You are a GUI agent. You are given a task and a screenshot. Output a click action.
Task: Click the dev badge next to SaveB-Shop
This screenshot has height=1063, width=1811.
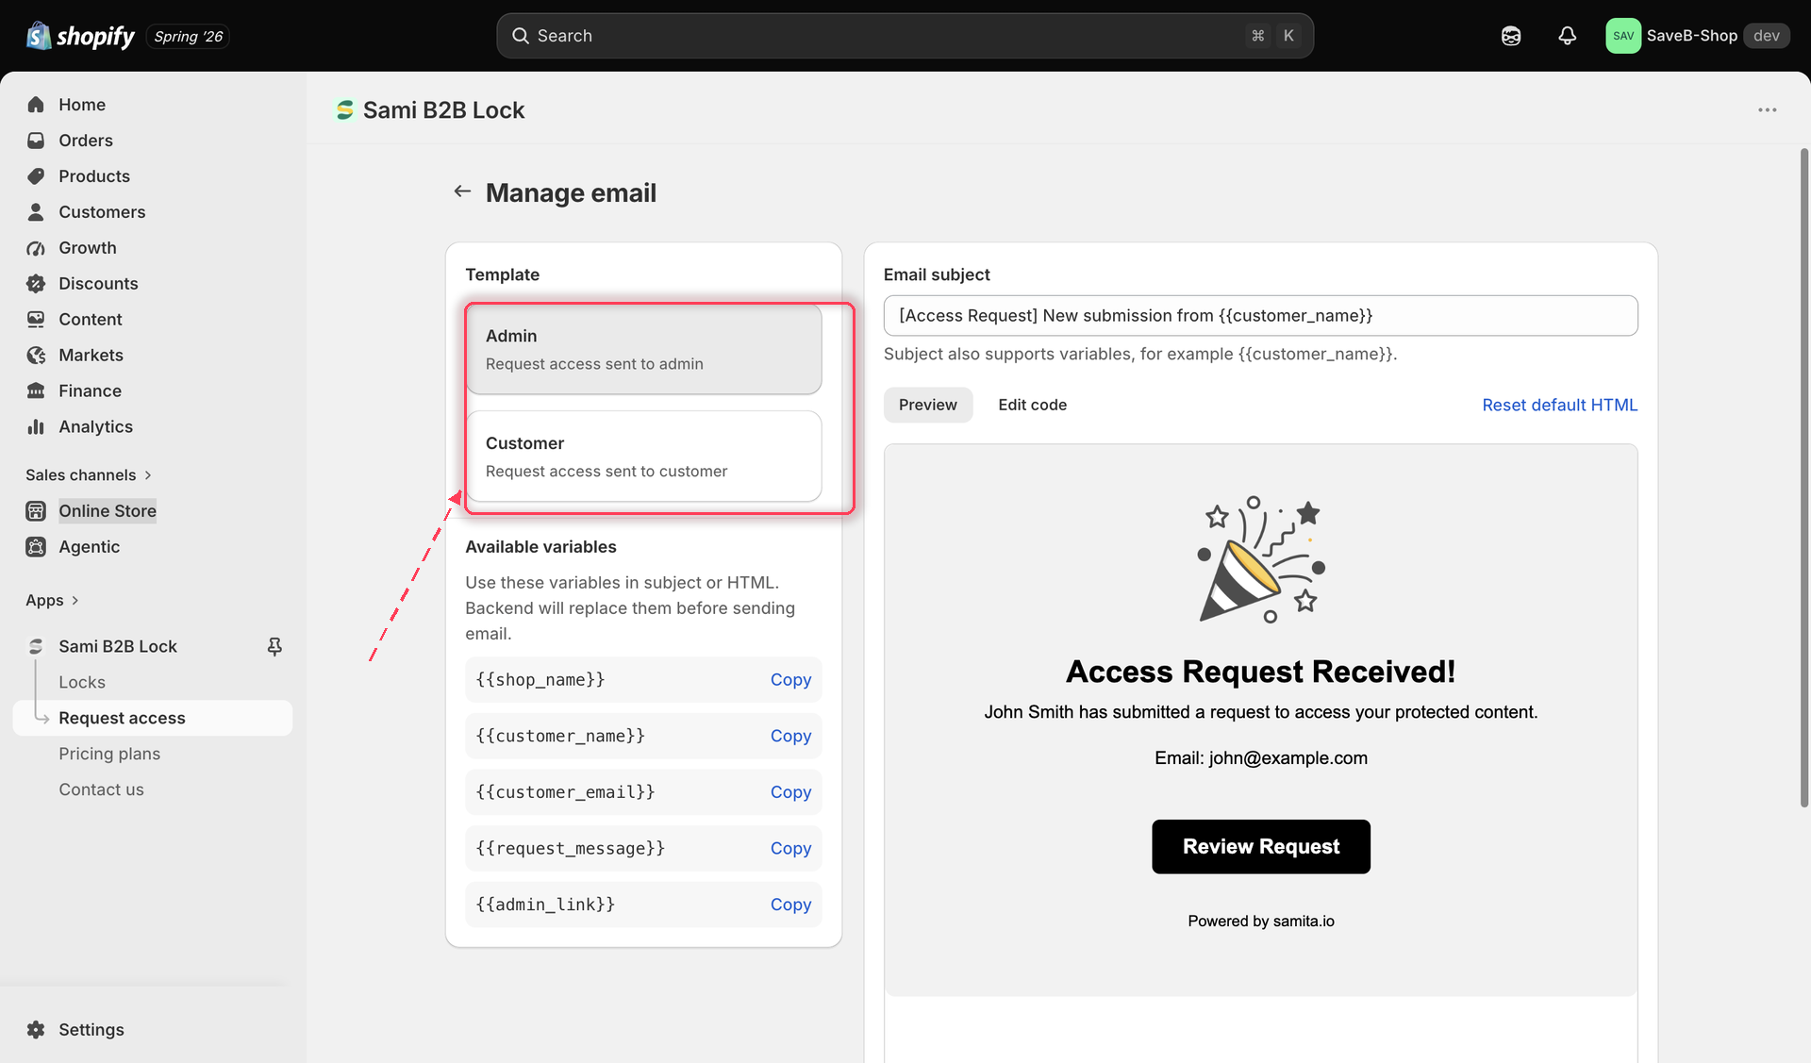pos(1766,36)
